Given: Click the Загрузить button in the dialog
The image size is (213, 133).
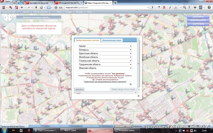Looking at the screenshot, I should 79,89.
